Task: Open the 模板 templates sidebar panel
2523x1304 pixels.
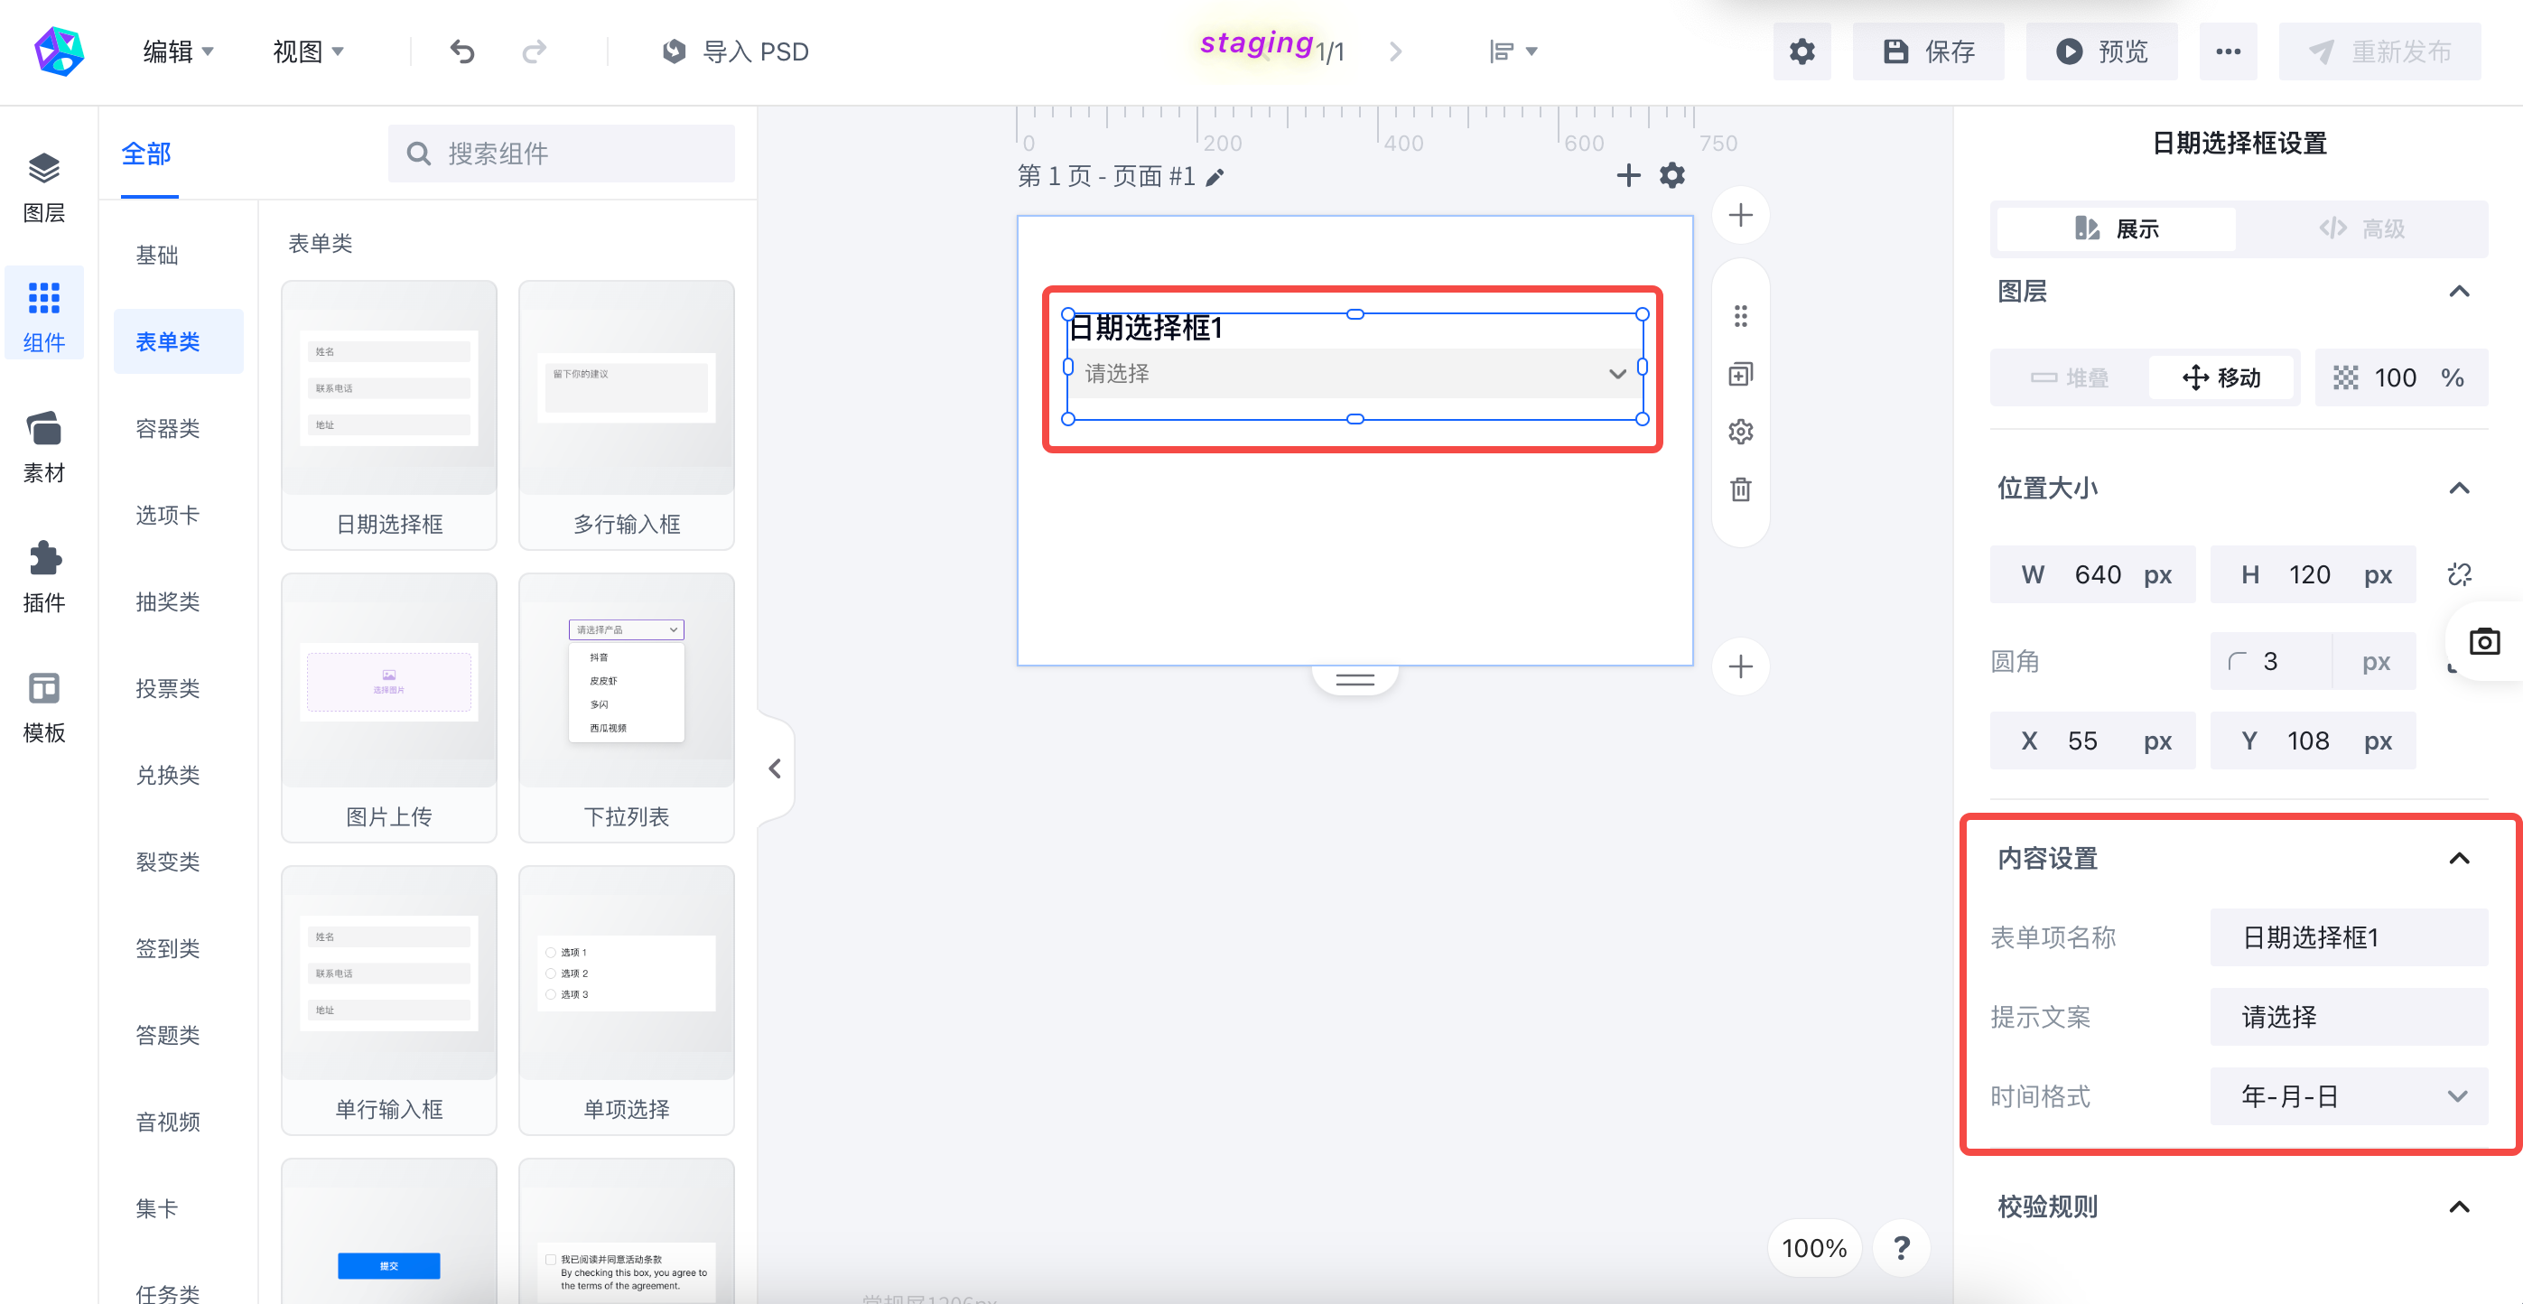Action: [x=44, y=706]
